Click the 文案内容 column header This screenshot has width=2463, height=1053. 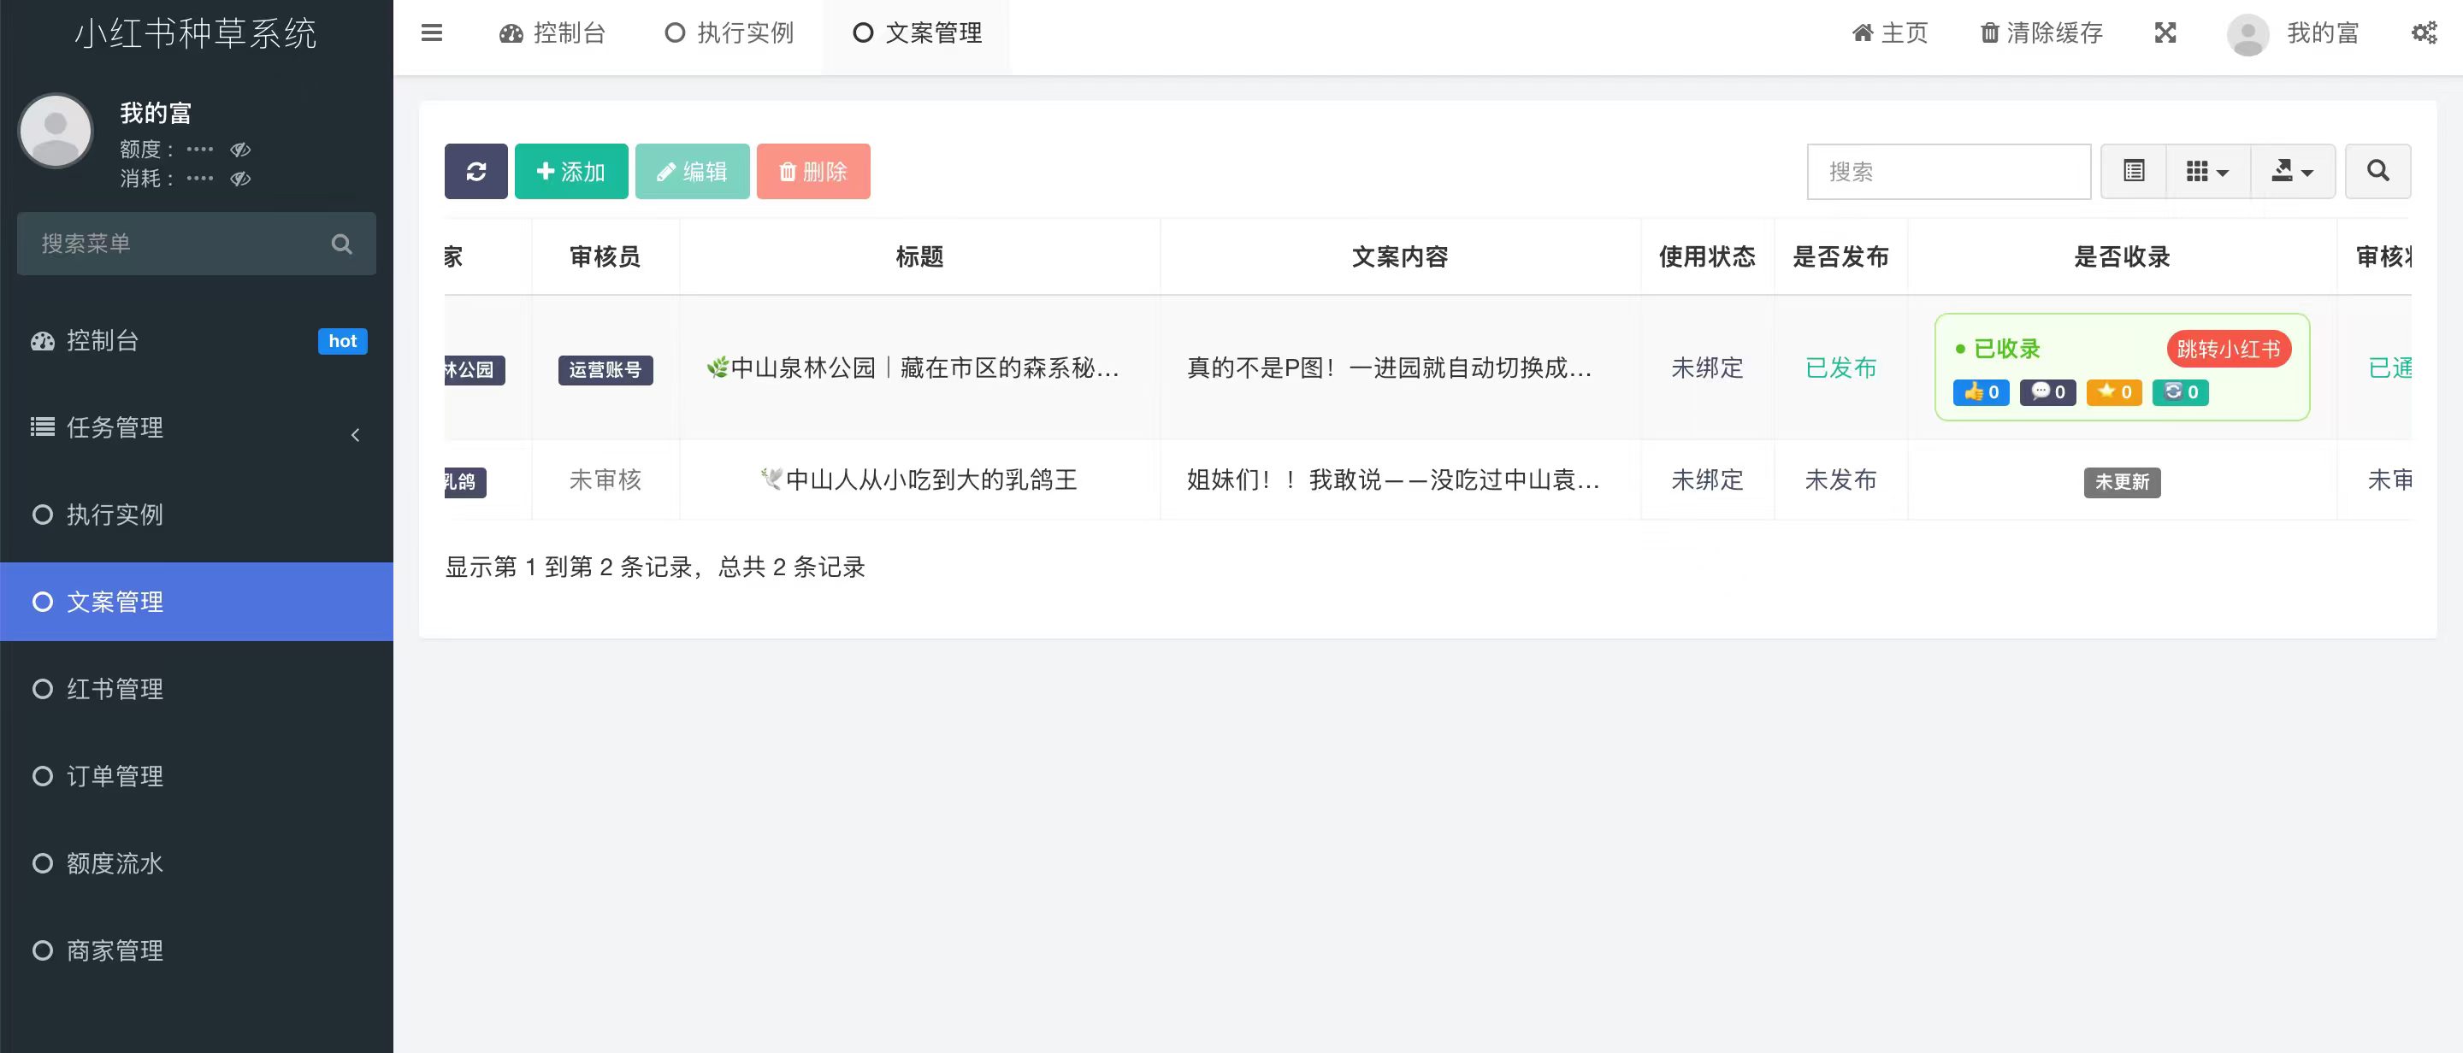point(1400,256)
